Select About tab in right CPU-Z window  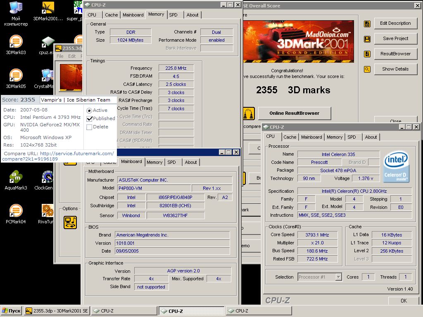coord(371,137)
